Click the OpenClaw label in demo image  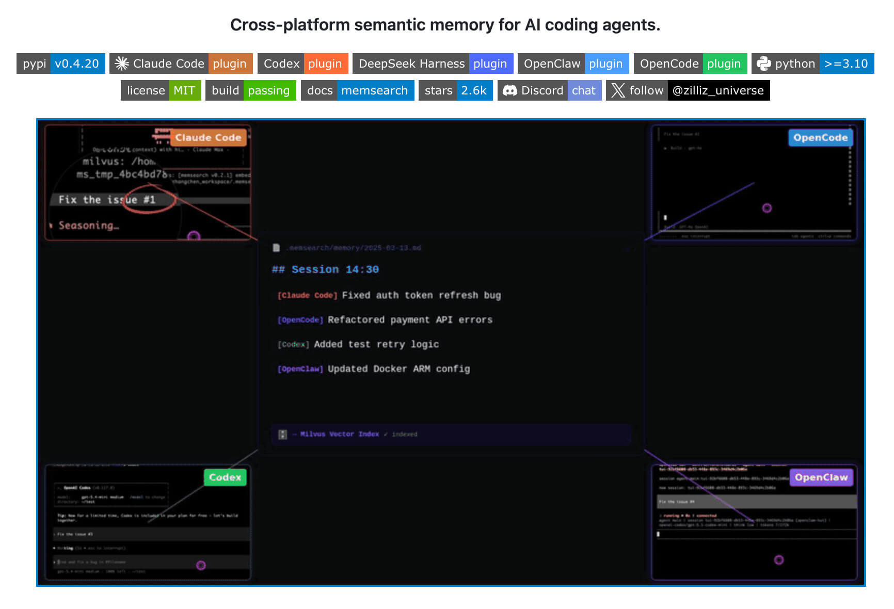(x=821, y=477)
